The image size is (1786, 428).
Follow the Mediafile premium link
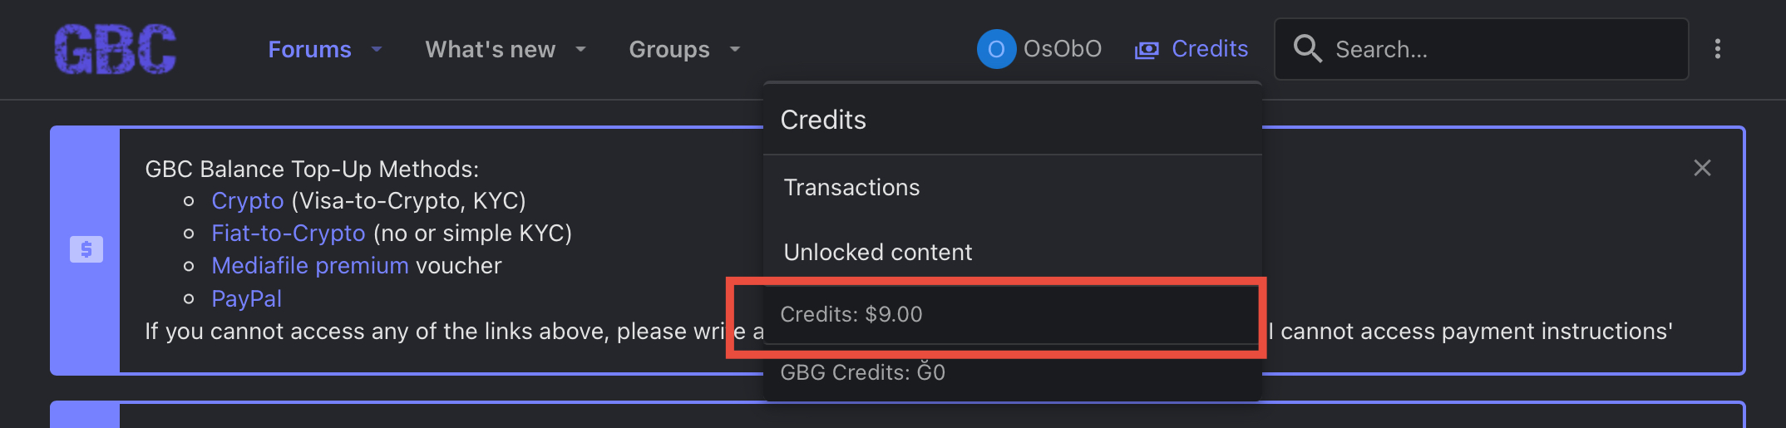309,266
